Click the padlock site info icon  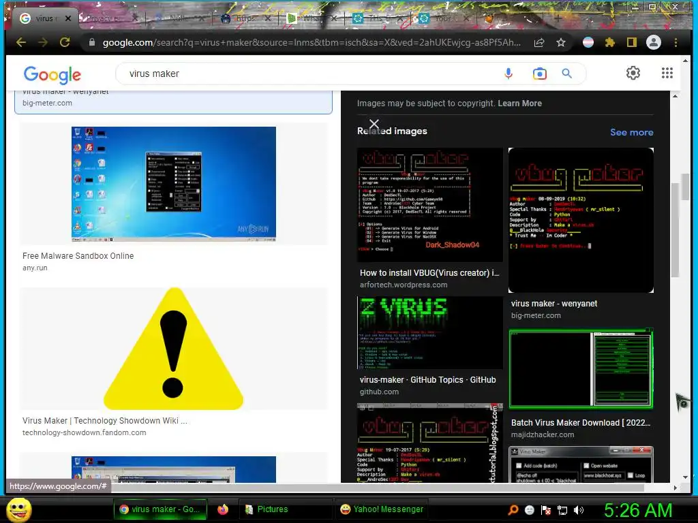92,42
